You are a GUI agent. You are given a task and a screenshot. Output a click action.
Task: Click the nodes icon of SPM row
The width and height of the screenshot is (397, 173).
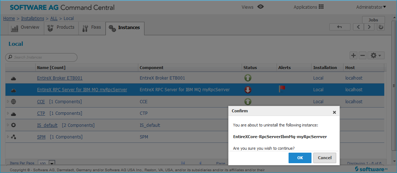coord(14,137)
